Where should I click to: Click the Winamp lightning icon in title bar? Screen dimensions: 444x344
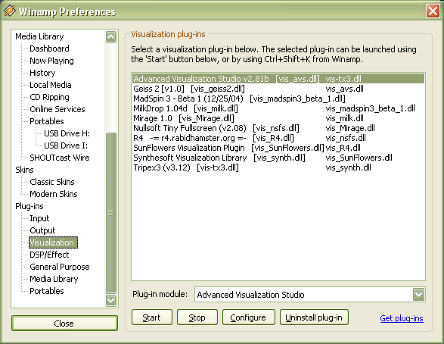coord(9,11)
